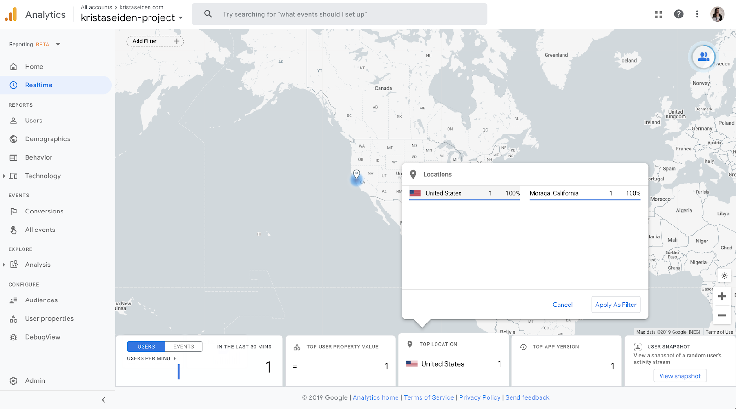Click the map location pin in California
Image resolution: width=736 pixels, height=409 pixels.
(356, 174)
